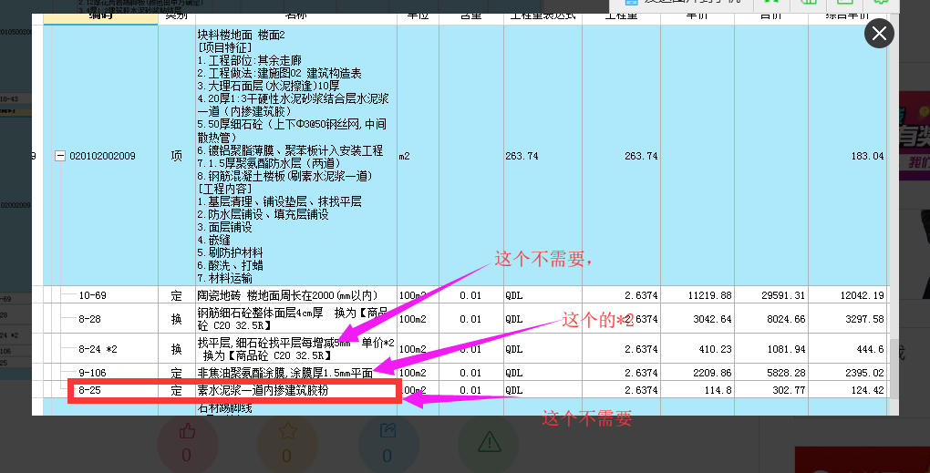Click the 100m2 unit in row 9-106
930x473 pixels.
click(413, 373)
